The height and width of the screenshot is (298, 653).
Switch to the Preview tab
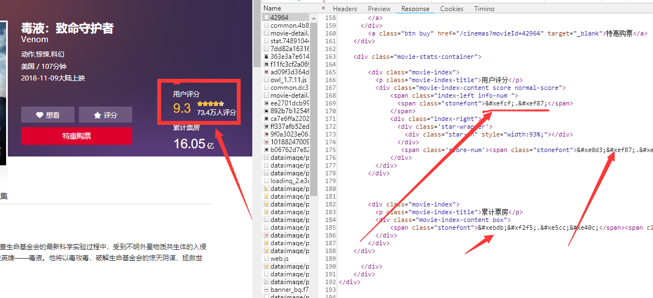[x=380, y=9]
